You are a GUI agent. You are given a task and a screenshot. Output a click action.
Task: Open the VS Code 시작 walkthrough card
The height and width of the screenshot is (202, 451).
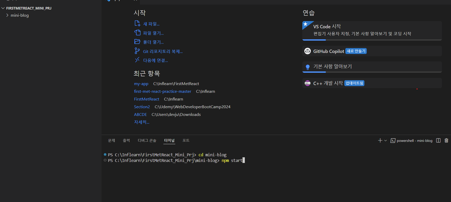pos(372,31)
